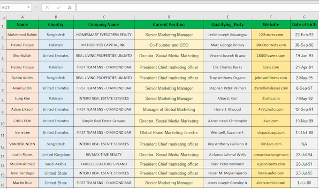
Task: Select cell 'Marc George Dorsey'
Action: pyautogui.click(x=228, y=45)
